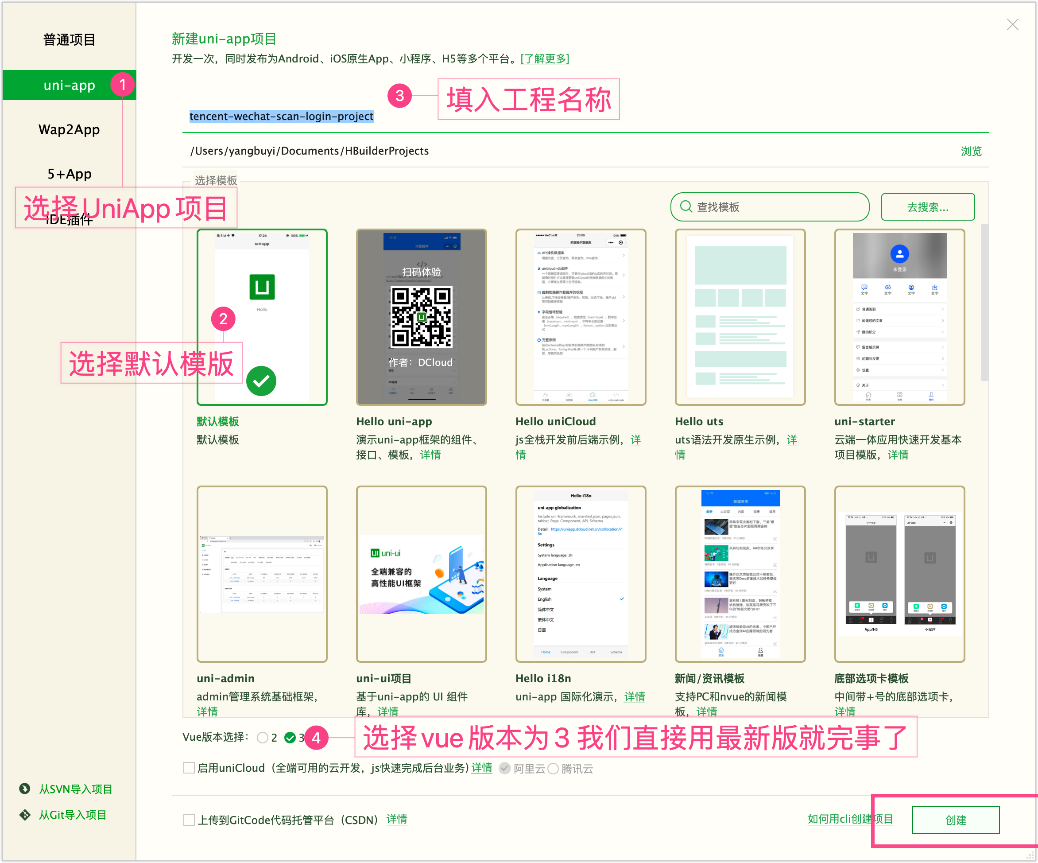Click the 查找模板 search field
The image size is (1038, 863).
coord(770,207)
